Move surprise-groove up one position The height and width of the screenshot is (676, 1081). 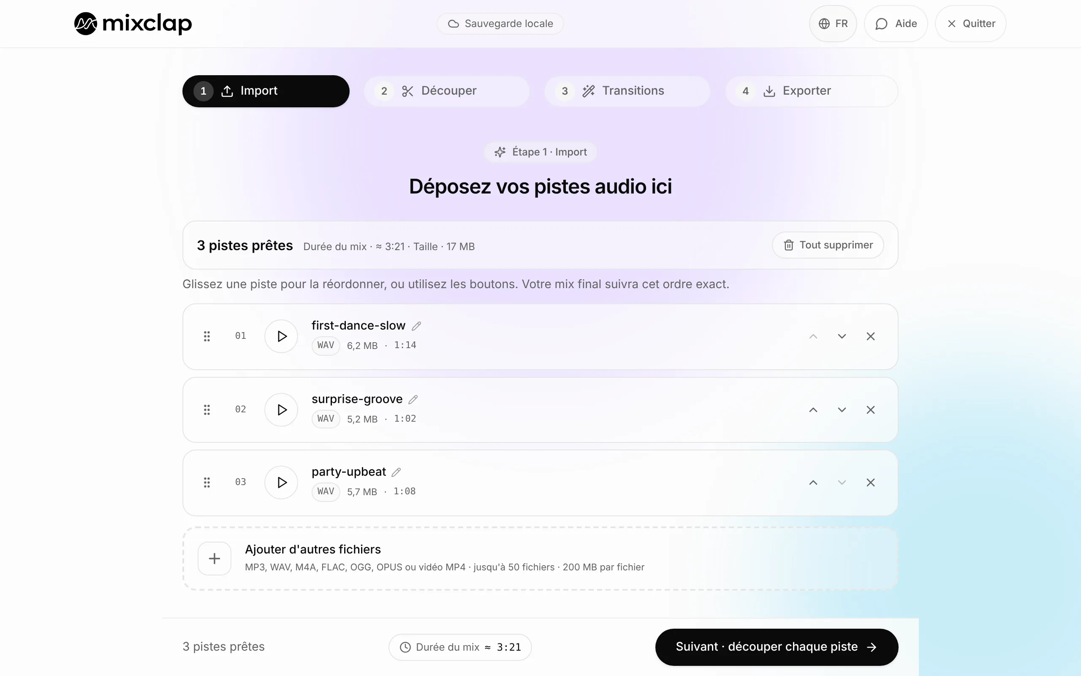(813, 409)
